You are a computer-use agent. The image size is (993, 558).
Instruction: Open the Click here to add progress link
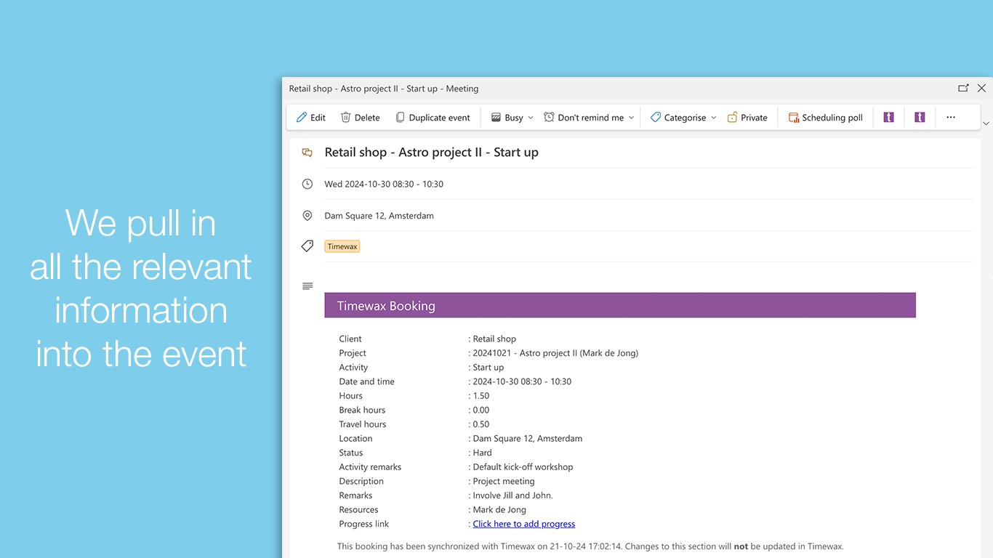tap(524, 524)
